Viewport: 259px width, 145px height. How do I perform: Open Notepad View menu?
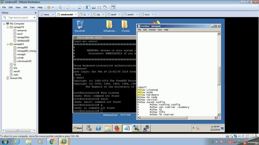pyautogui.click(x=160, y=30)
